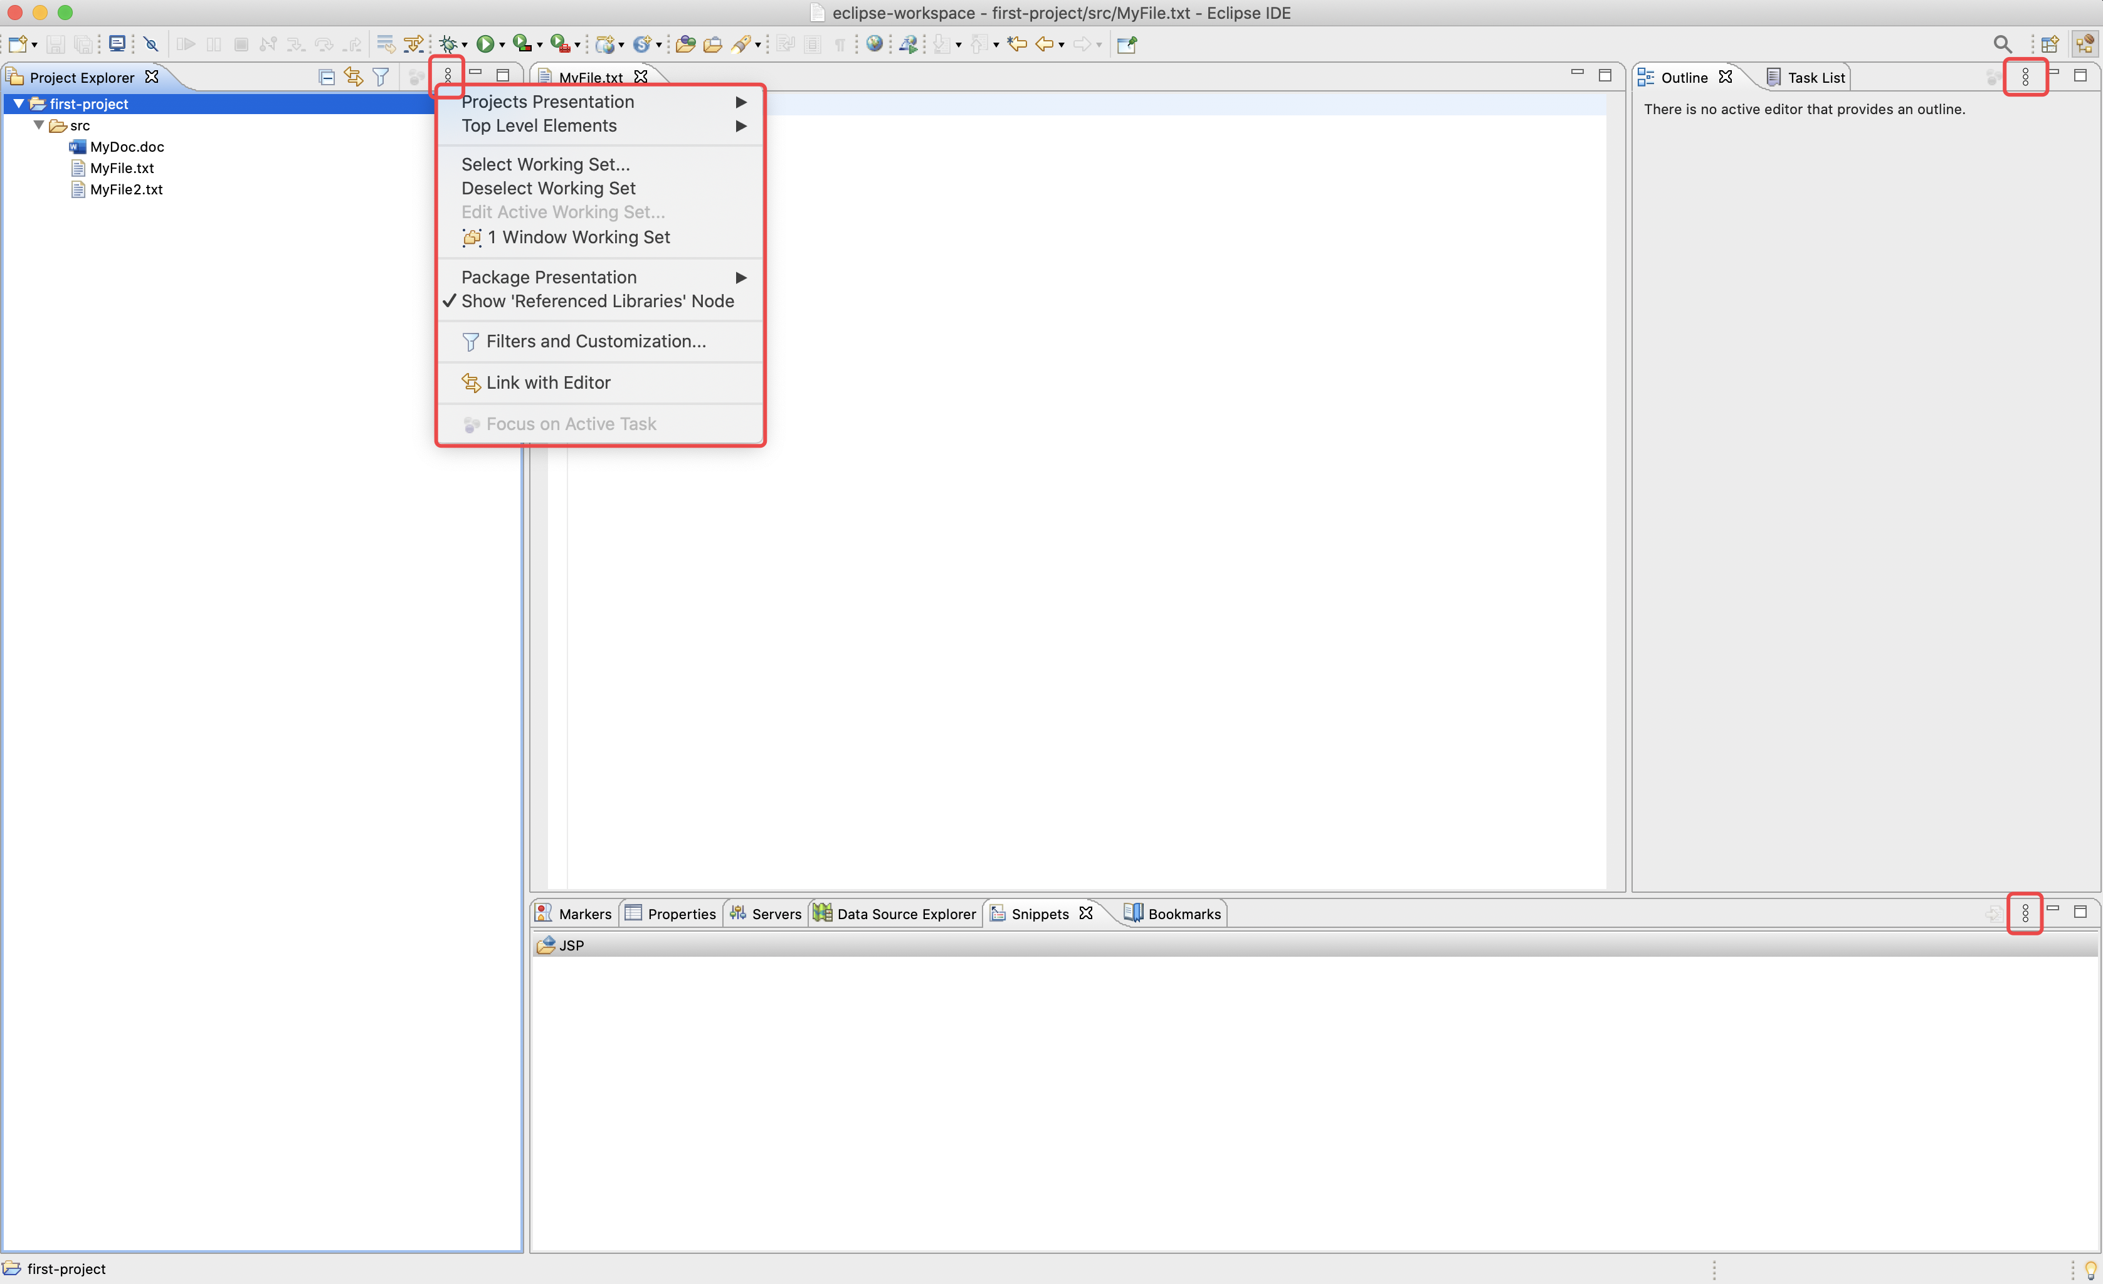Open the Debug dropdown arrow

click(464, 45)
